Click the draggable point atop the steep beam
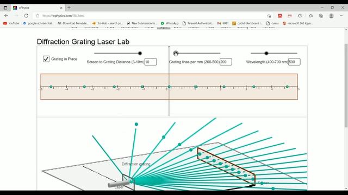 tap(136, 124)
